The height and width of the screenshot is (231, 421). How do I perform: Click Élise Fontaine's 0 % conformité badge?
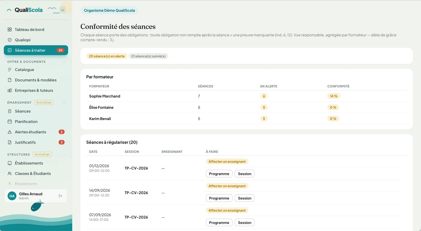[x=333, y=107]
